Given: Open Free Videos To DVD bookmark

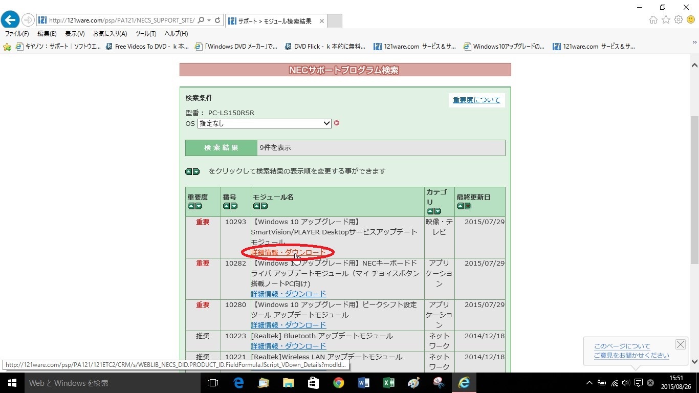Looking at the screenshot, I should pos(148,46).
